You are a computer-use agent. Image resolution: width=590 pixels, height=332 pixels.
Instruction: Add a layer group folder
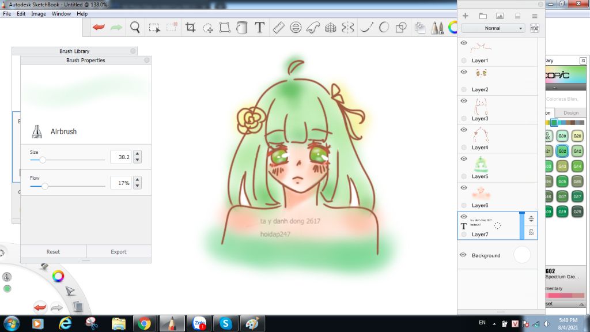(x=483, y=16)
